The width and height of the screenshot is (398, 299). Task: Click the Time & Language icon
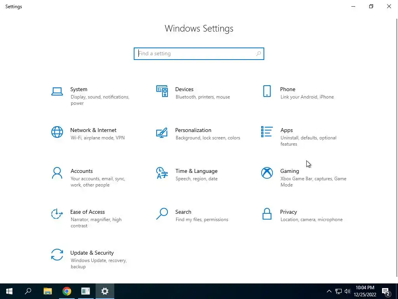[162, 173]
